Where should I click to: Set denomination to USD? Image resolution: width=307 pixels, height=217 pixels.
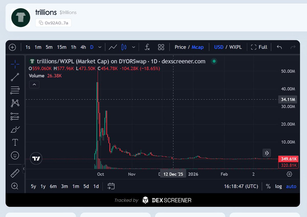(219, 47)
